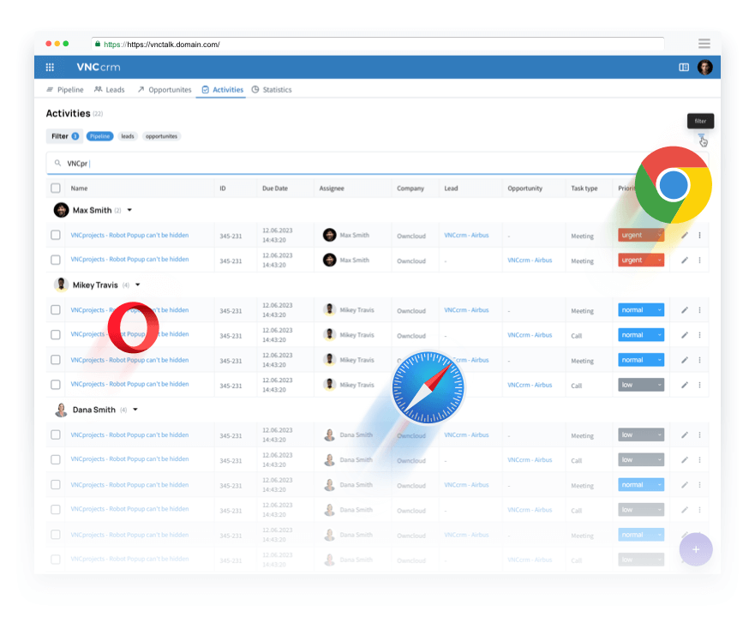
Task: Switch to the Statistics tab
Action: pyautogui.click(x=272, y=90)
